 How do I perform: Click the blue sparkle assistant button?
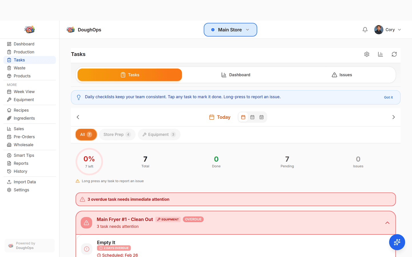397,242
